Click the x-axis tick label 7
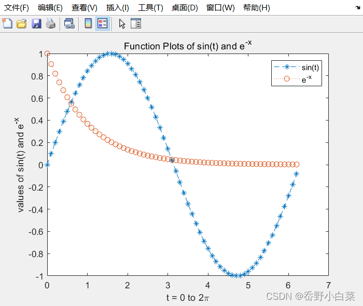 pos(328,285)
